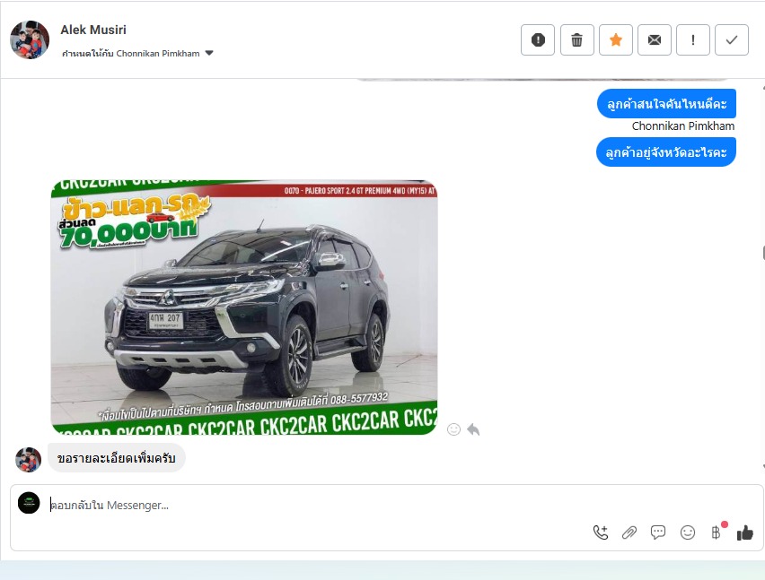Open the sender avatar beside the last message

point(29,460)
